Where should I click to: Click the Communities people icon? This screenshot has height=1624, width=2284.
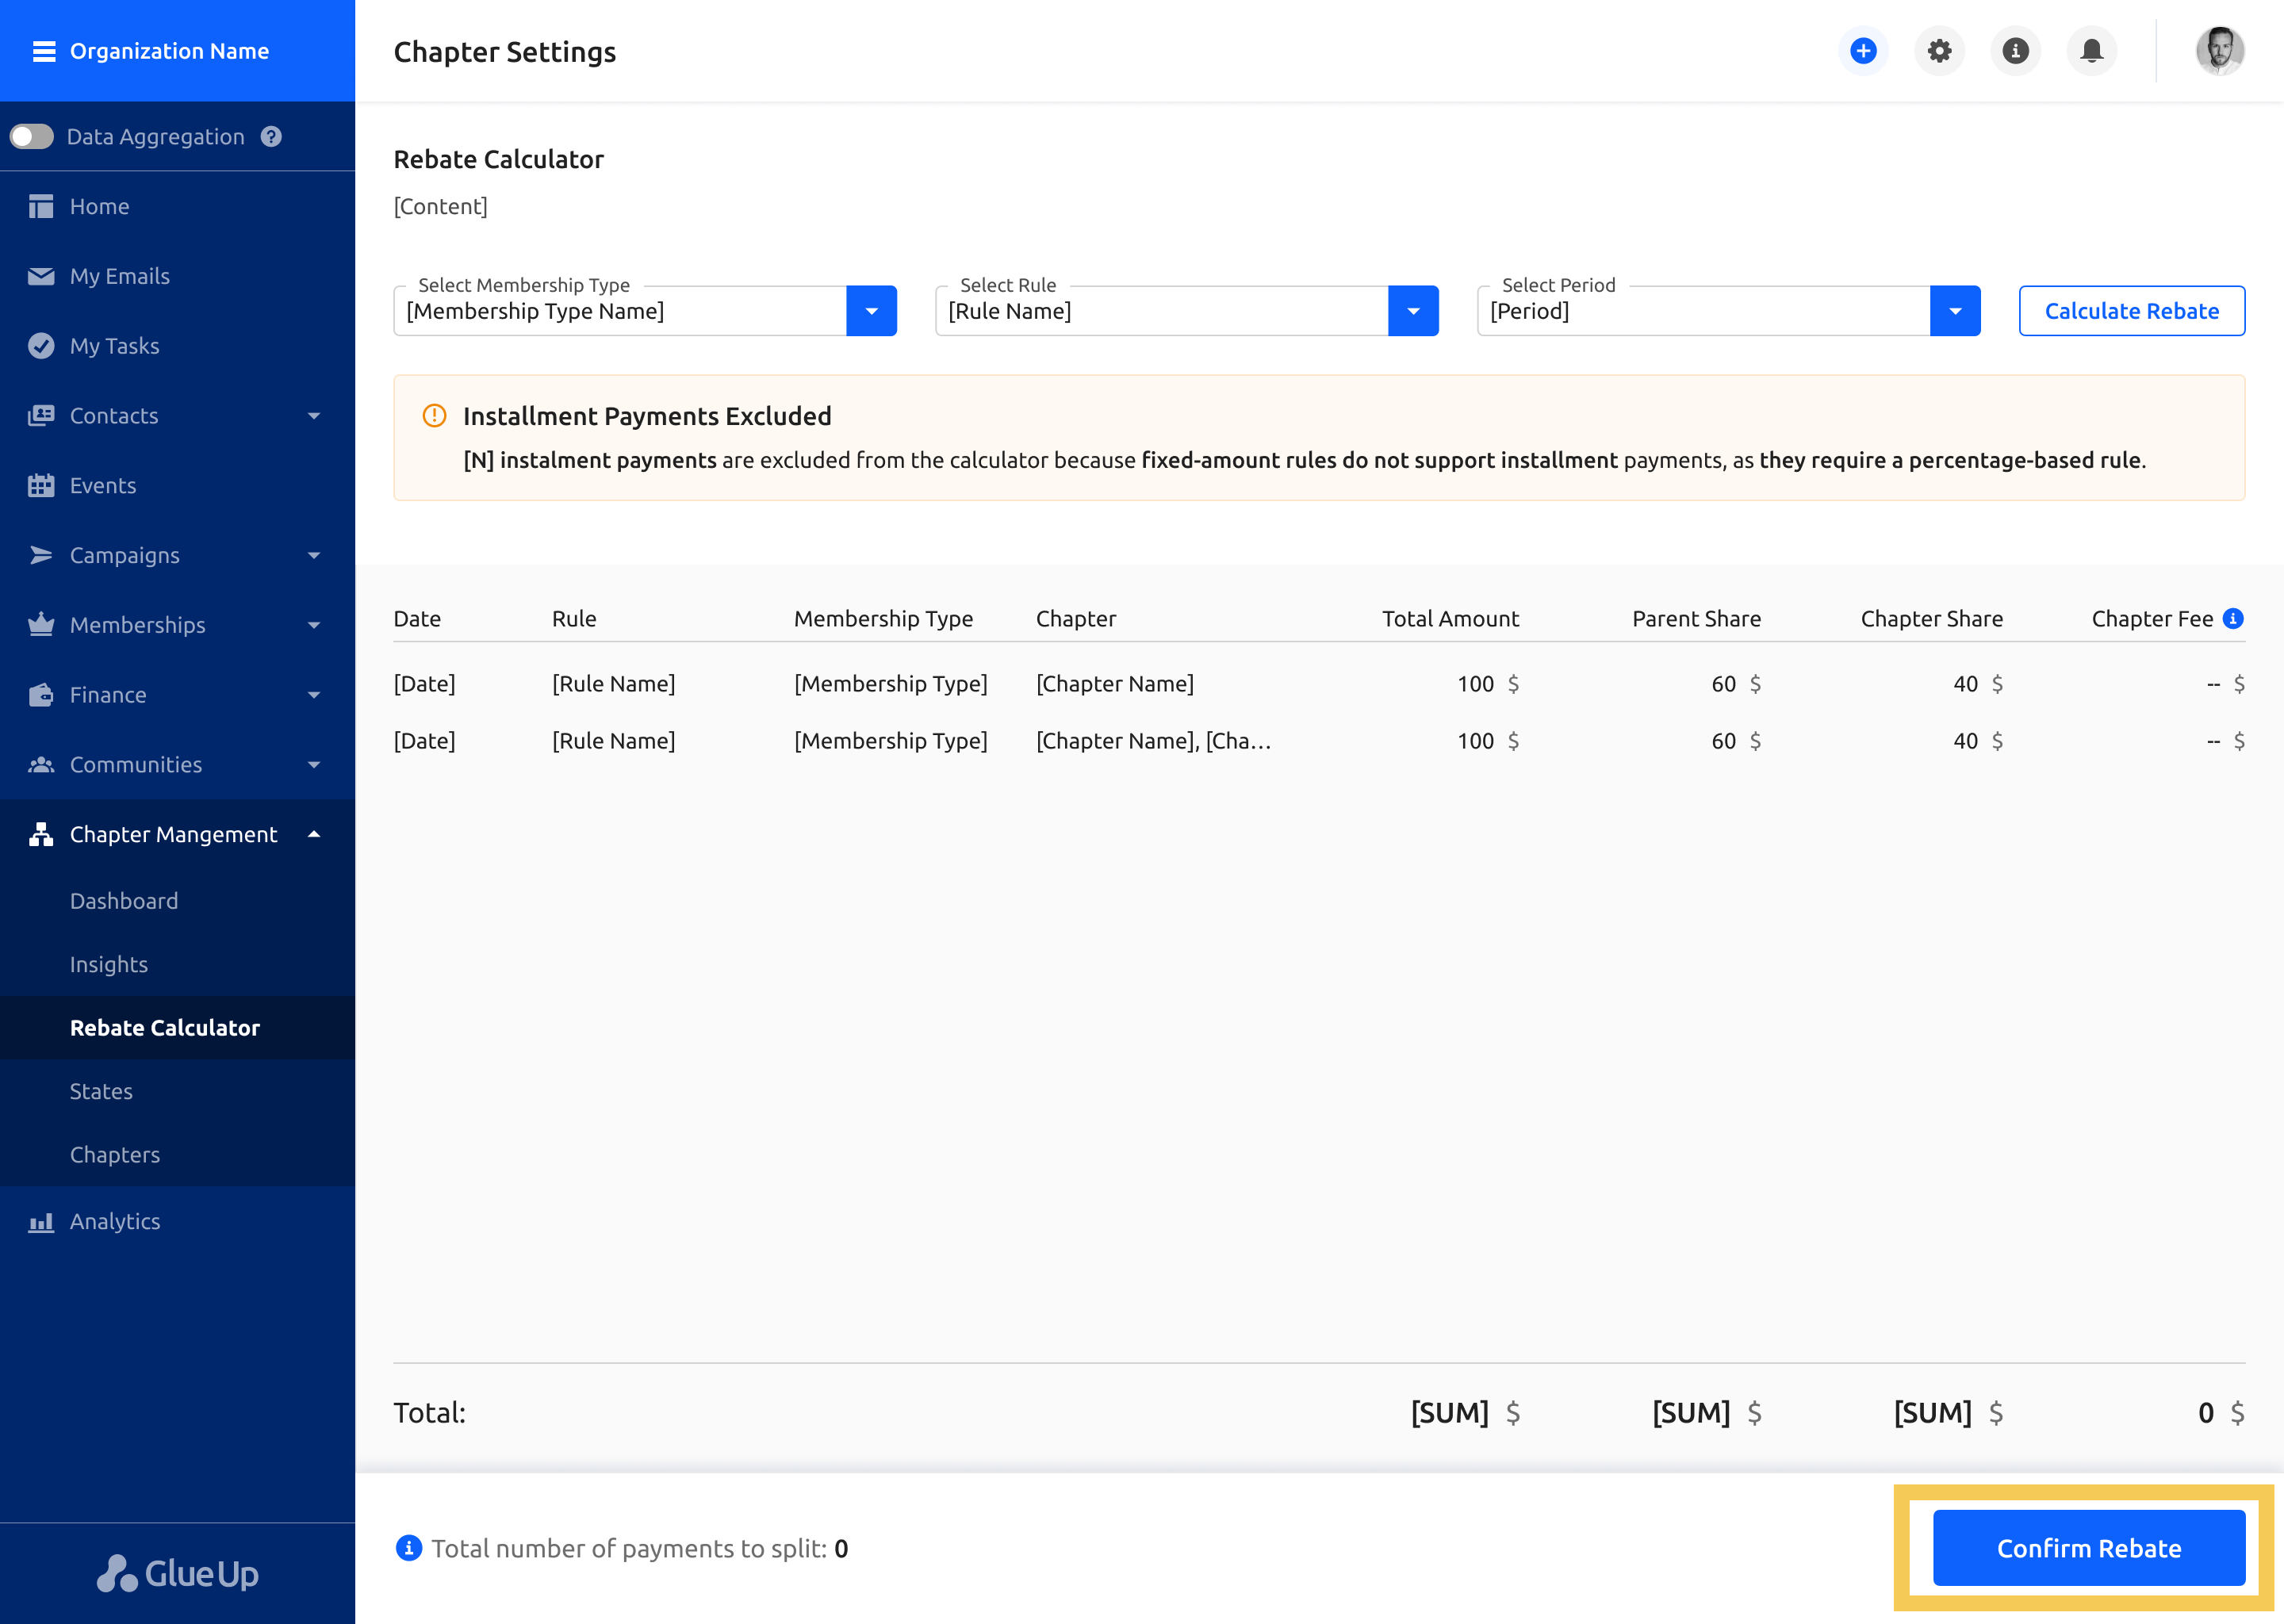click(41, 765)
